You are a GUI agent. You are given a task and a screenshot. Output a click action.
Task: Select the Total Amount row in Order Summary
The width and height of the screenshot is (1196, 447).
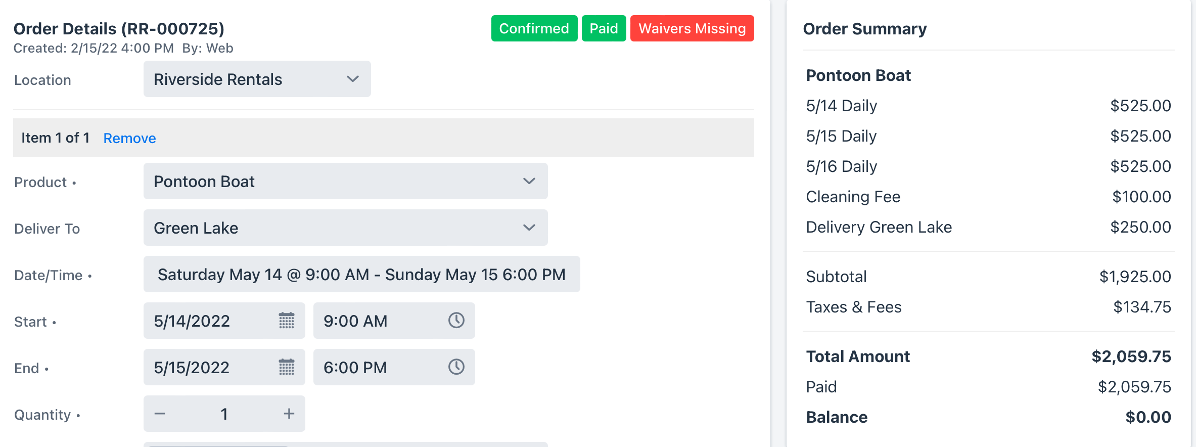pos(989,356)
